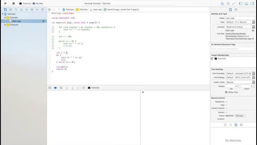Open the Find navigator magnifier
Screen dimensions: 257x145
pos(16,10)
